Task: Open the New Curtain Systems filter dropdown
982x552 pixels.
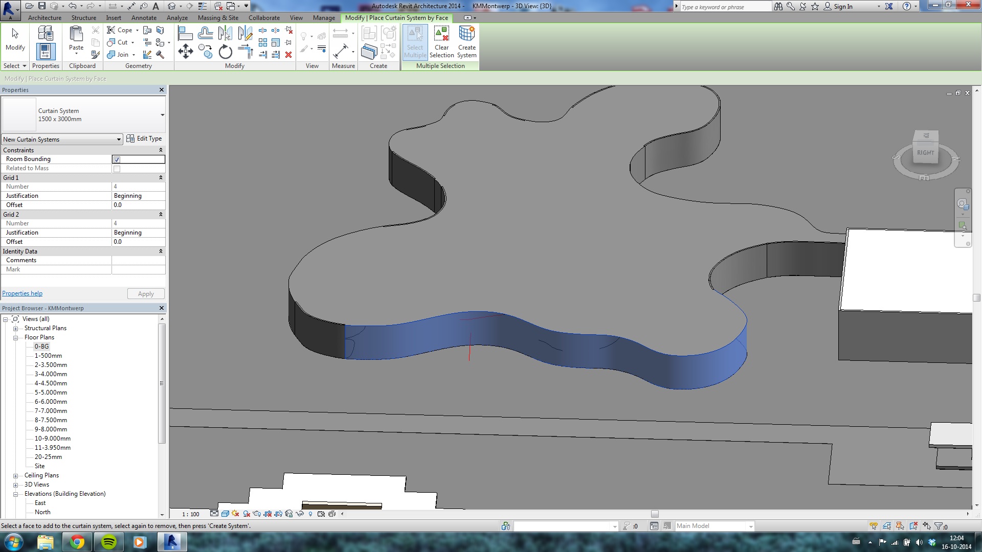Action: (119, 140)
